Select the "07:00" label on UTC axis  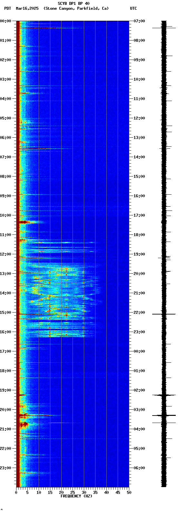click(139, 21)
